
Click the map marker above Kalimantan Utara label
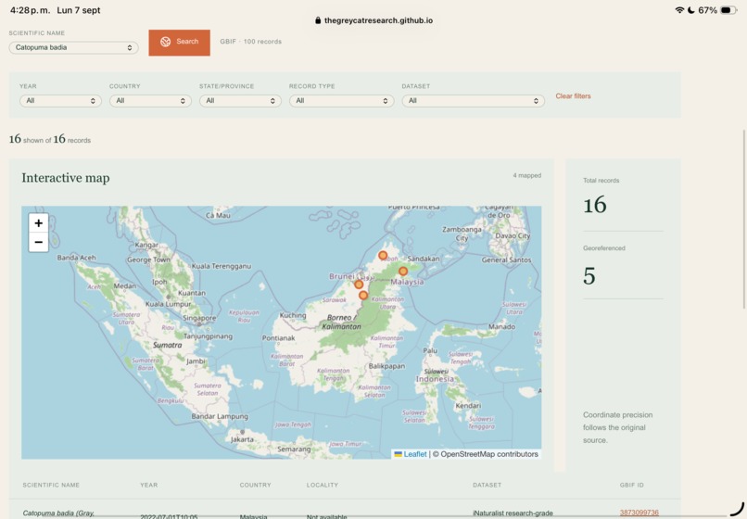click(363, 296)
